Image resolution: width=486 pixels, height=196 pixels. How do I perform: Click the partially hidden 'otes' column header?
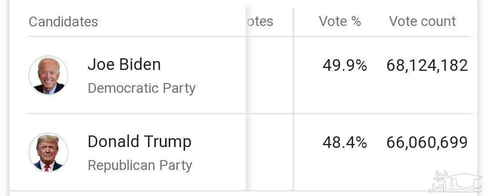(x=260, y=21)
